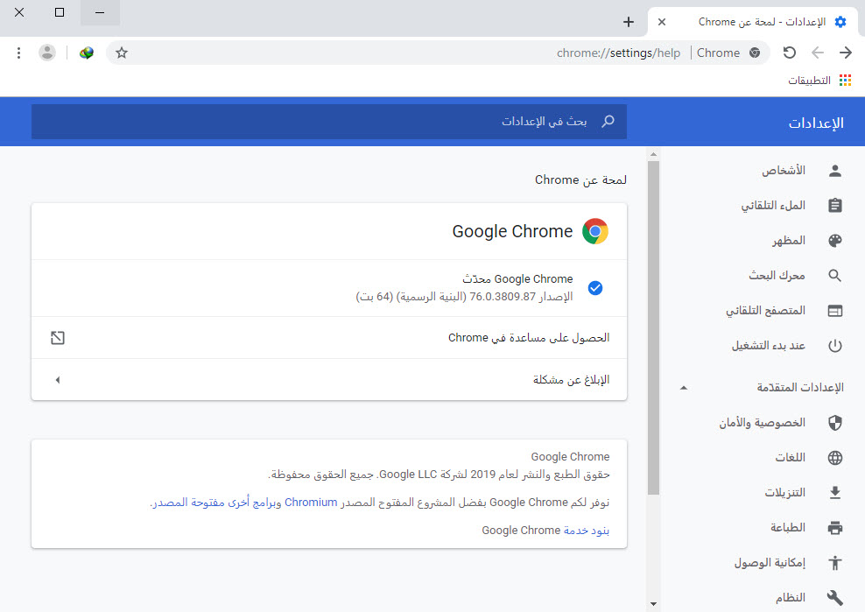
Task: Click the blue update checkmark icon
Action: click(x=594, y=288)
